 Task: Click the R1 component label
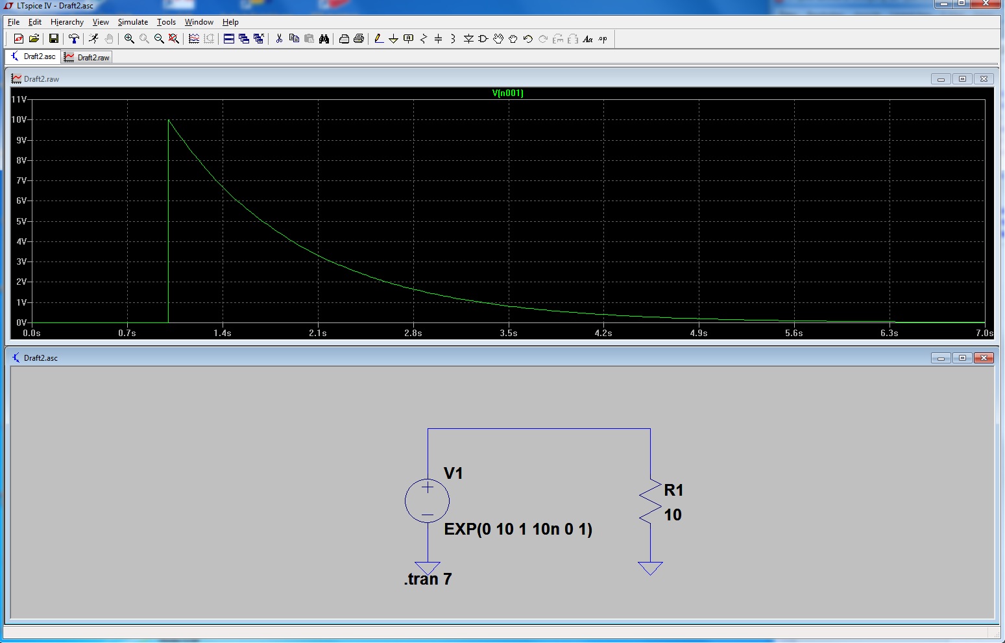(673, 490)
